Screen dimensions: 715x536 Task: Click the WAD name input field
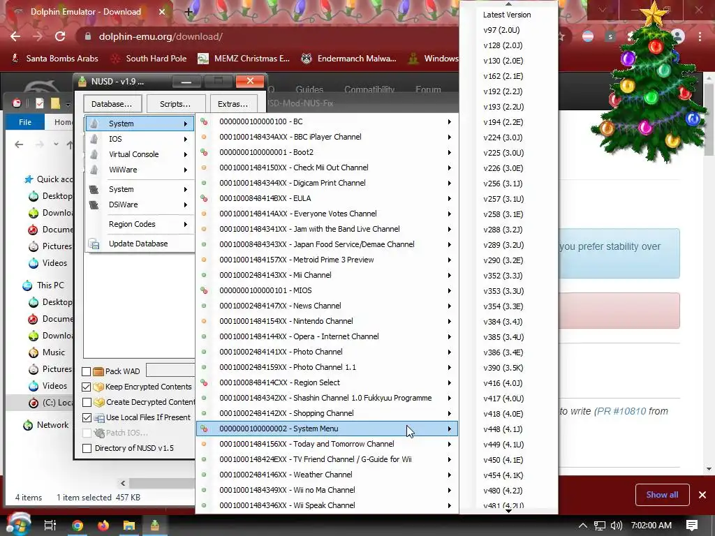coord(170,370)
